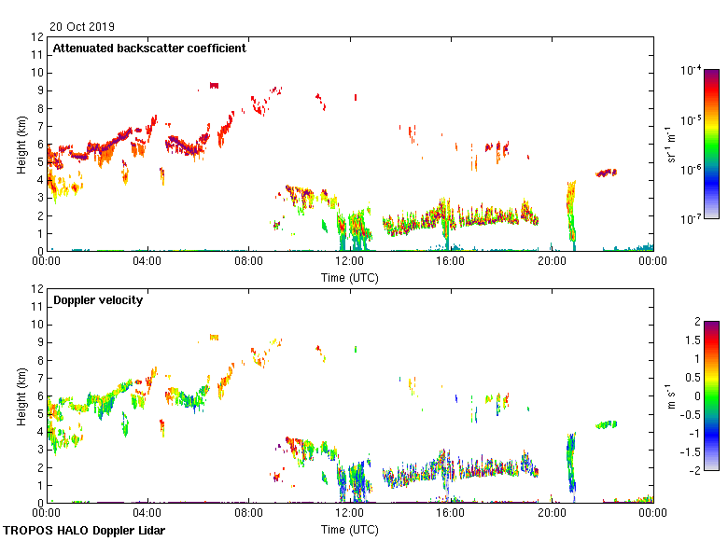The image size is (728, 541).
Task: Click "Height (km)" axis label of backscatter plot
Action: [21, 144]
